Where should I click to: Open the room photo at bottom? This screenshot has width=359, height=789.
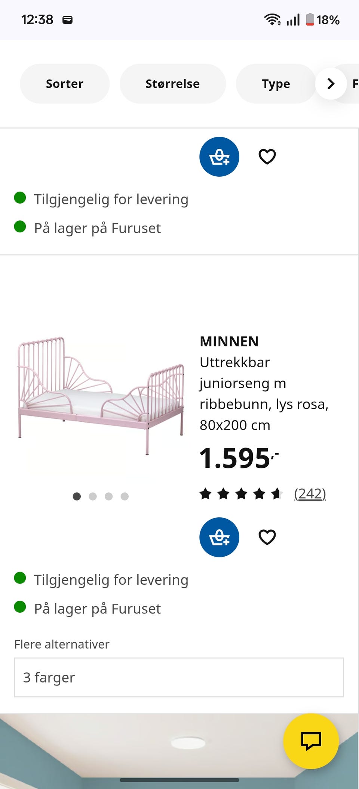[179, 751]
